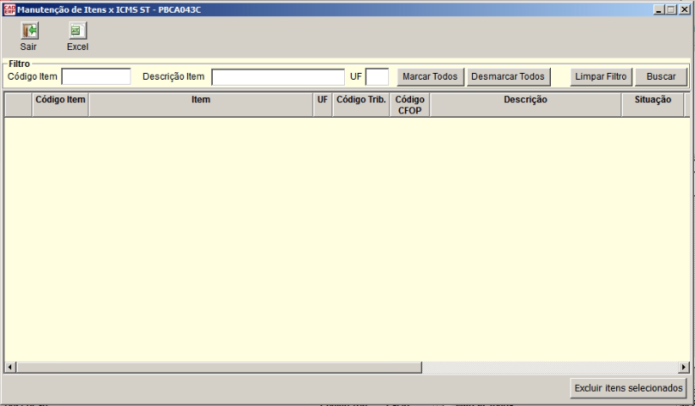
Task: Focus the Descrição Item filter field
Action: pos(278,76)
